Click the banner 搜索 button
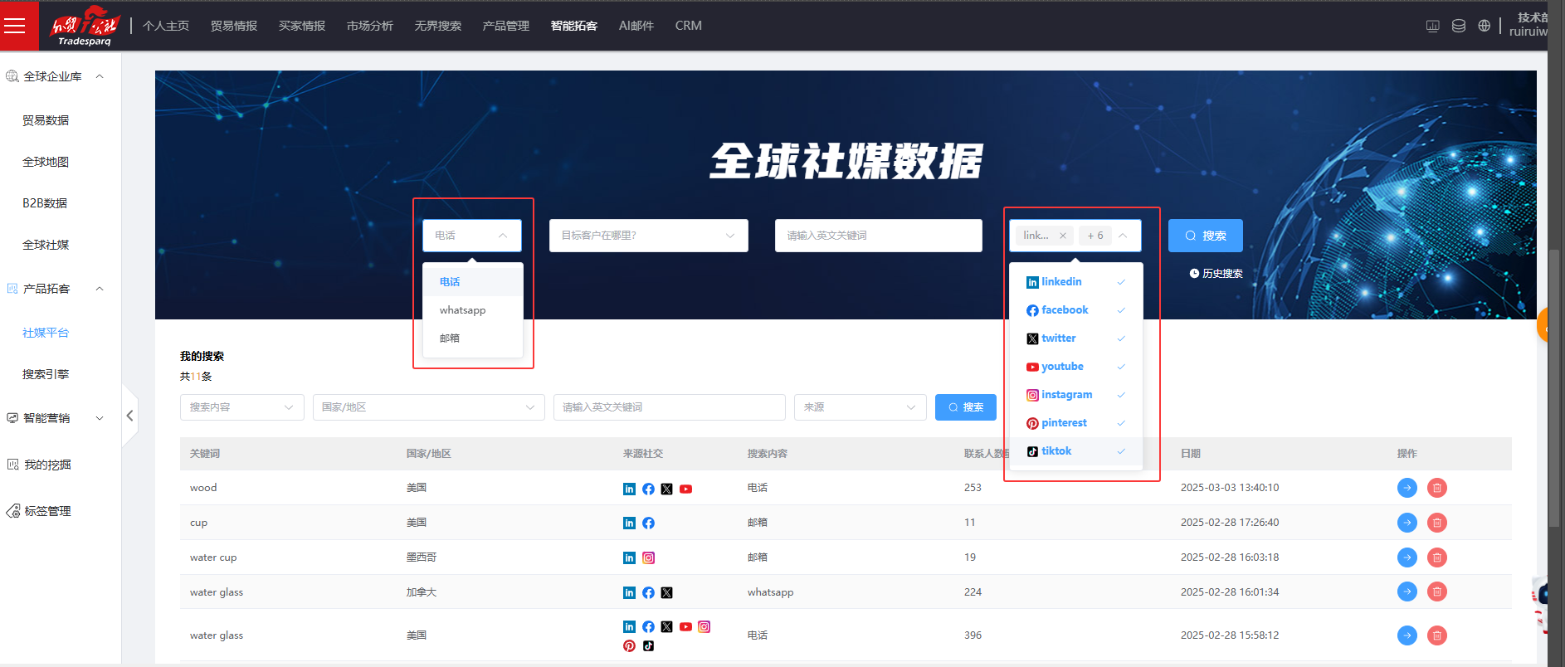The height and width of the screenshot is (667, 1565). pyautogui.click(x=1205, y=236)
